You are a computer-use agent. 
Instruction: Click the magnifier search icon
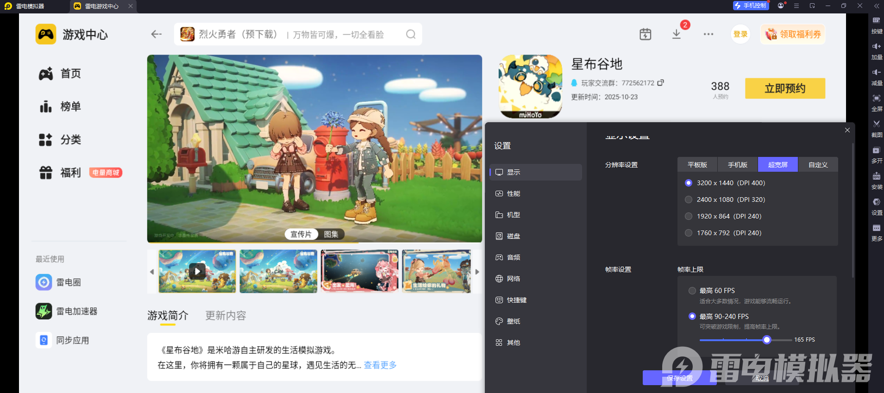click(x=411, y=34)
